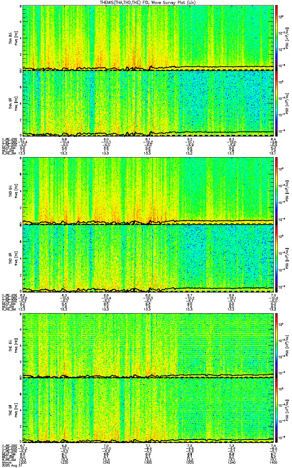Click the THE B⊥ spectrogram panel
Viewport: 292px width, 468px height.
[x=148, y=345]
